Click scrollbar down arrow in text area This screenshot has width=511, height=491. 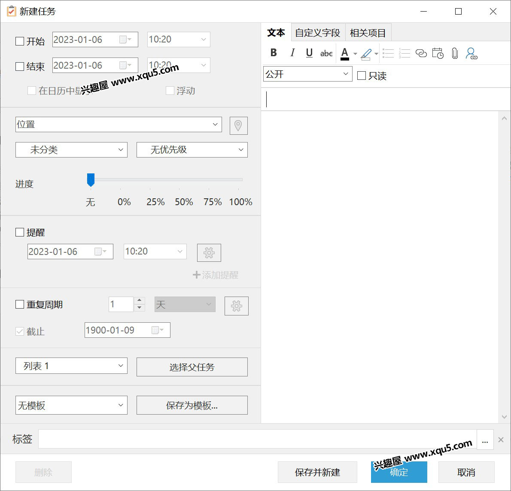click(504, 417)
